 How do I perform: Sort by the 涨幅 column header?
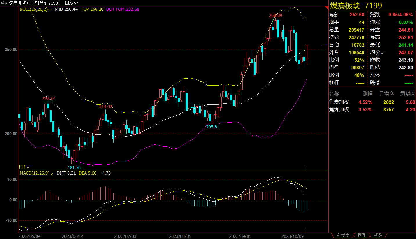click(367, 94)
